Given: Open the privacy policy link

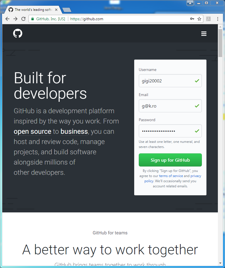Looking at the screenshot, I should (x=172, y=178).
